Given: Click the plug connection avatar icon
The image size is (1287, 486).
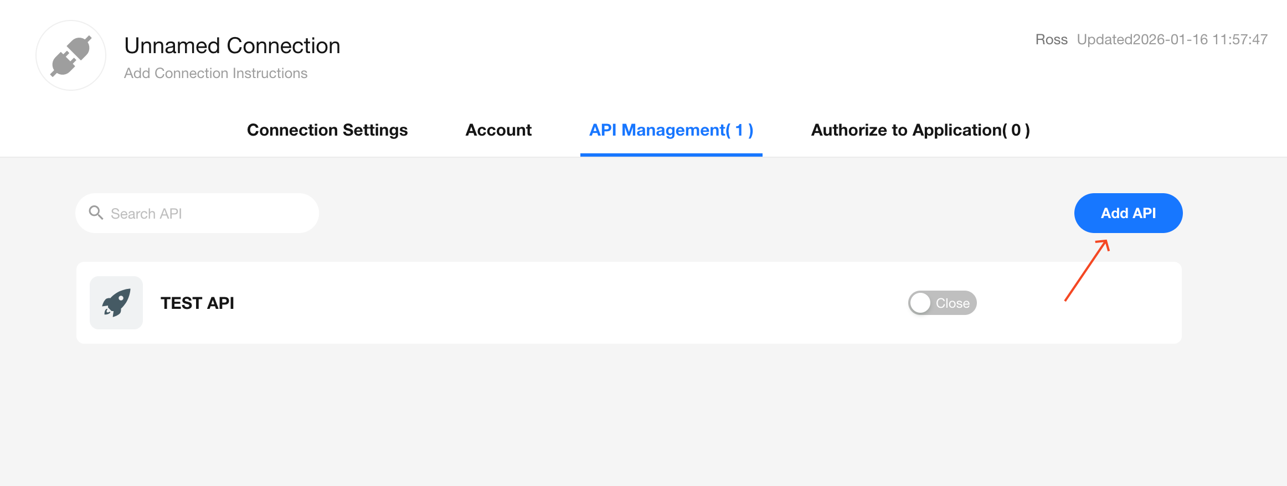Looking at the screenshot, I should click(71, 56).
